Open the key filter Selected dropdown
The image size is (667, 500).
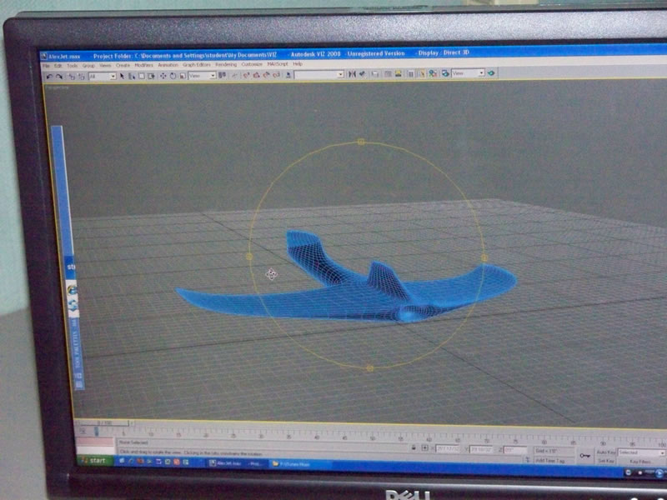642,452
